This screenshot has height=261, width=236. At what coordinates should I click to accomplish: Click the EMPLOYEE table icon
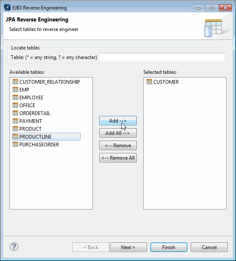click(x=15, y=97)
